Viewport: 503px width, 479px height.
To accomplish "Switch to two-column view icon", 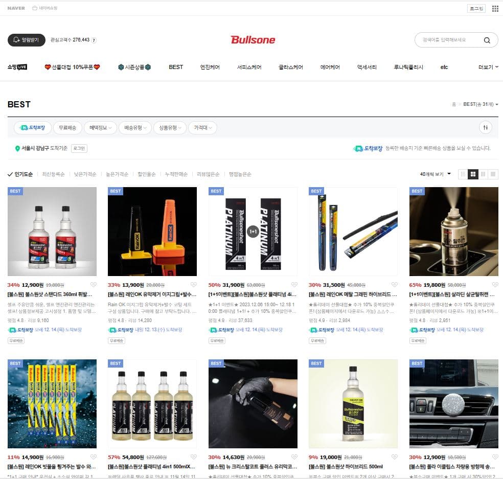I will click(x=483, y=174).
